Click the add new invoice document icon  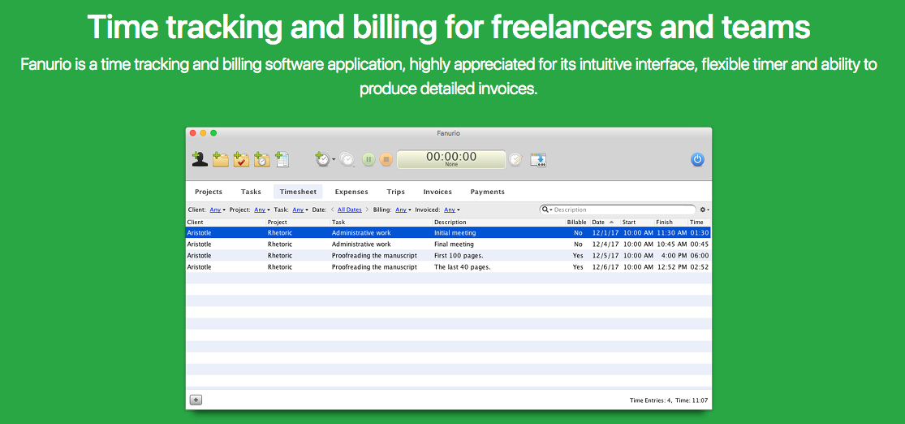282,159
